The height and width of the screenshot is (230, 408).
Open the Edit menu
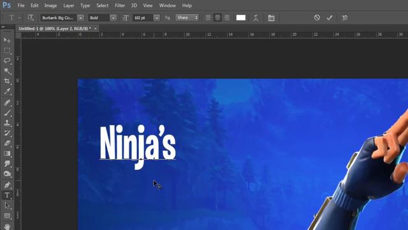(x=34, y=5)
